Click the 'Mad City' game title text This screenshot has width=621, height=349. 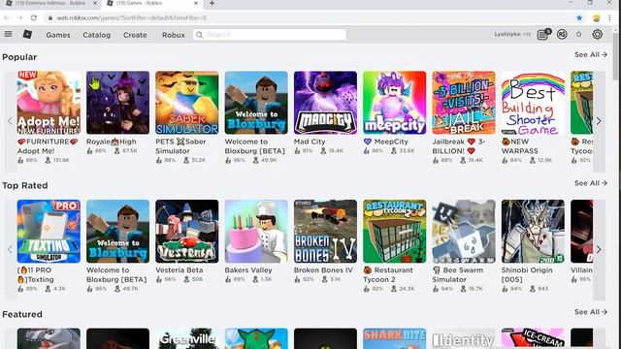click(310, 142)
